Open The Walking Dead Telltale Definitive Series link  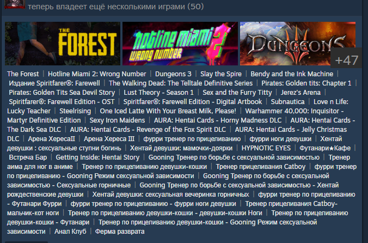[181, 83]
